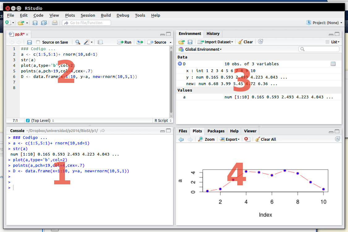Refresh the Environment pane
Image resolution: width=348 pixels, height=232 pixels.
tap(260, 42)
